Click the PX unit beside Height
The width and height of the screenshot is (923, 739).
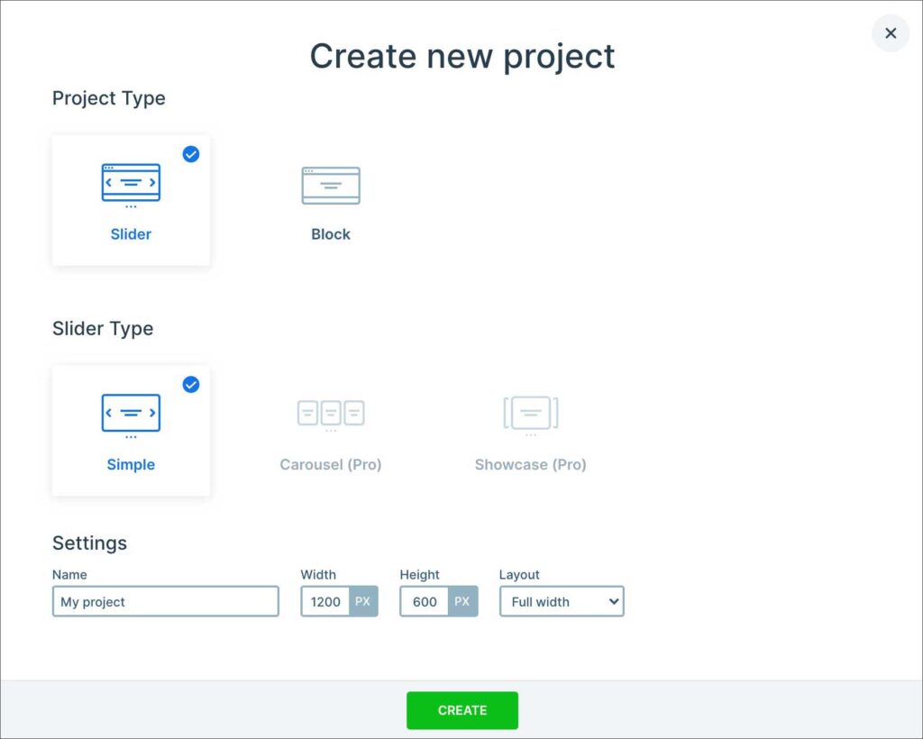coord(462,602)
